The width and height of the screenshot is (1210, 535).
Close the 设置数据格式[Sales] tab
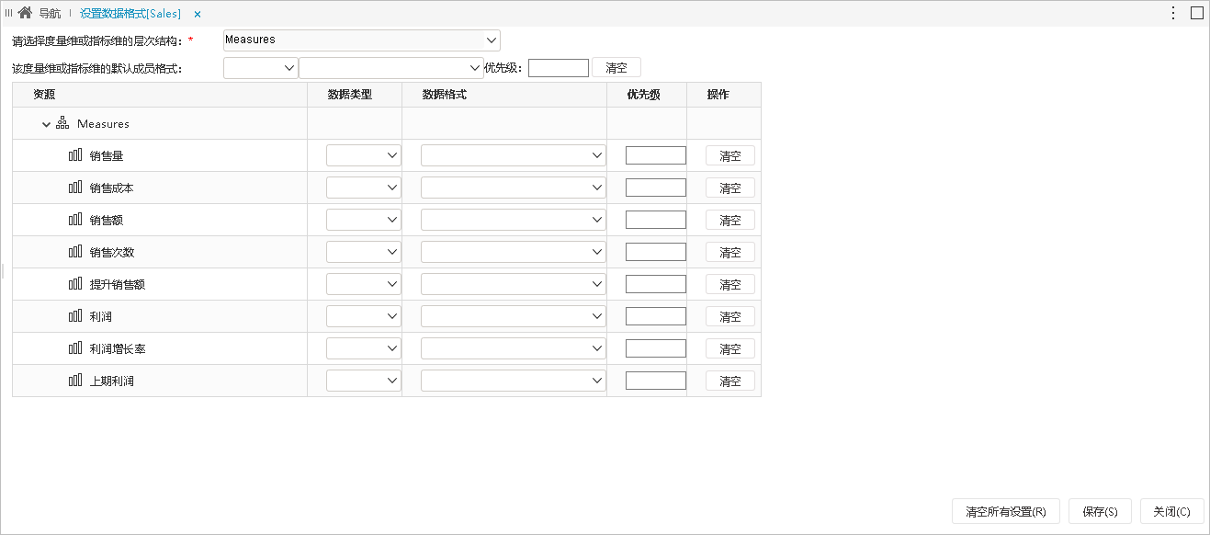198,15
